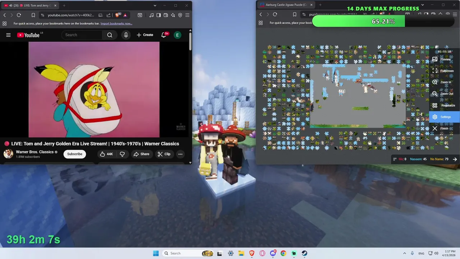
Task: Click the arrow at the puzzle scoreboard's right end
Action: pyautogui.click(x=455, y=159)
